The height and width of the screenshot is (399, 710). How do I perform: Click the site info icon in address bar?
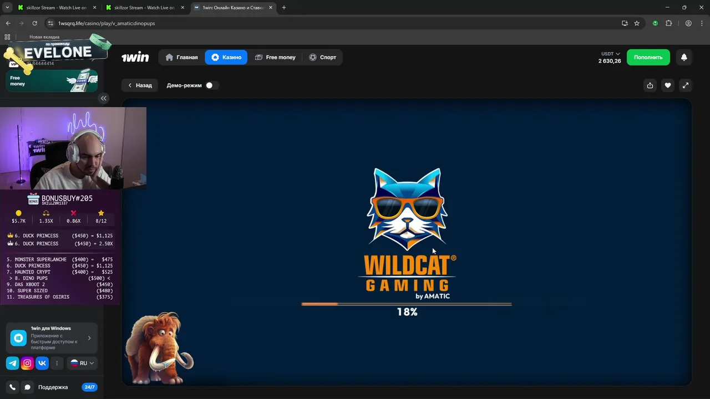tap(50, 23)
